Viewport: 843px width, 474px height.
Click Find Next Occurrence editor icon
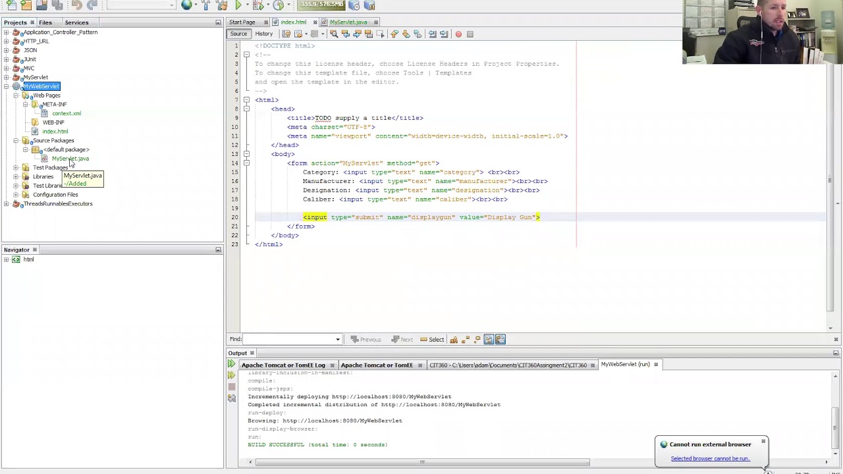click(x=357, y=34)
